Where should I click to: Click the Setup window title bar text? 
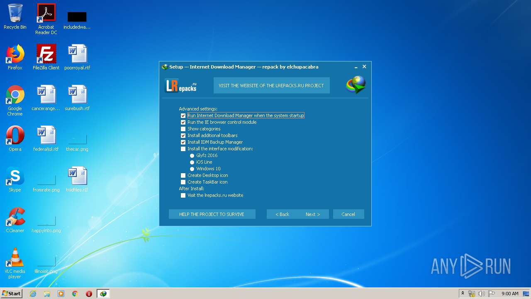point(244,67)
